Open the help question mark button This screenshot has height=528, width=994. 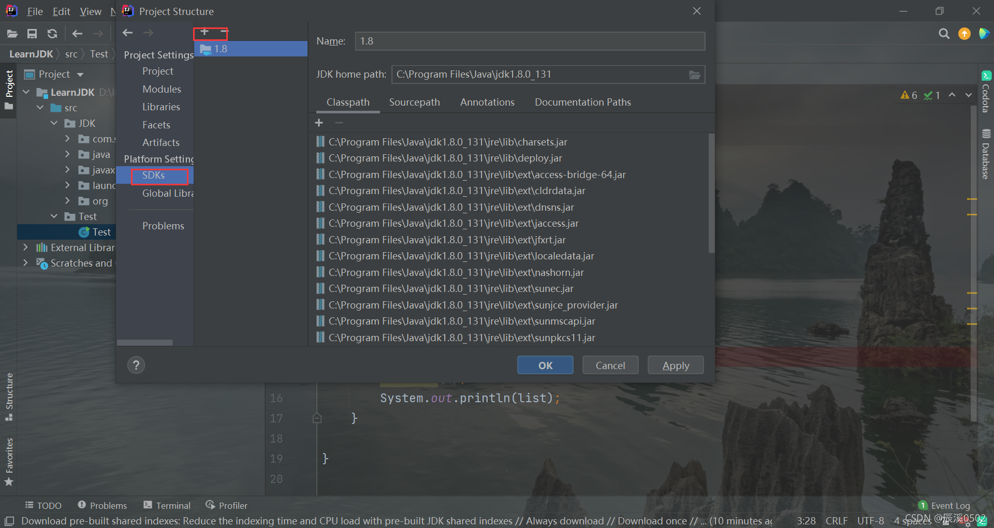(x=136, y=365)
